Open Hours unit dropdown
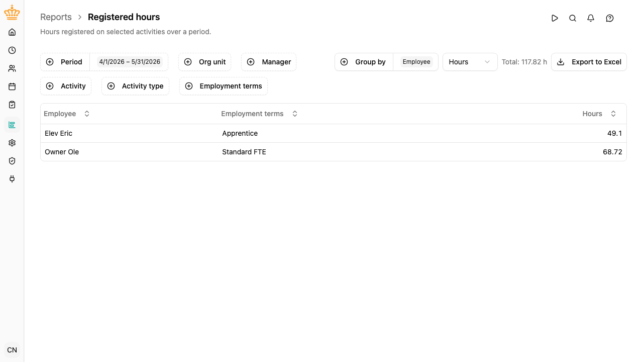This screenshot has height=362, width=643. click(470, 62)
